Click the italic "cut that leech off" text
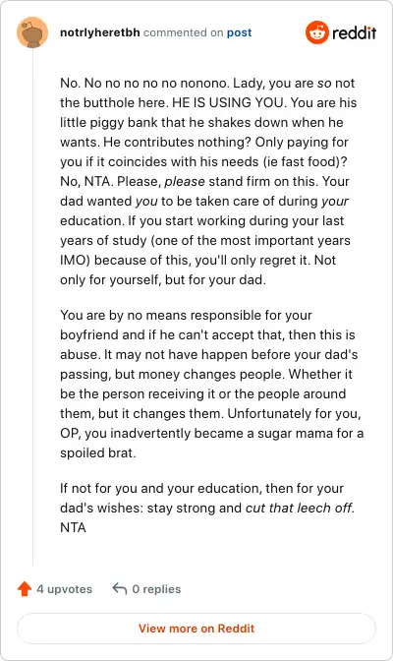Screen dimensions: 393x661 click(x=299, y=508)
